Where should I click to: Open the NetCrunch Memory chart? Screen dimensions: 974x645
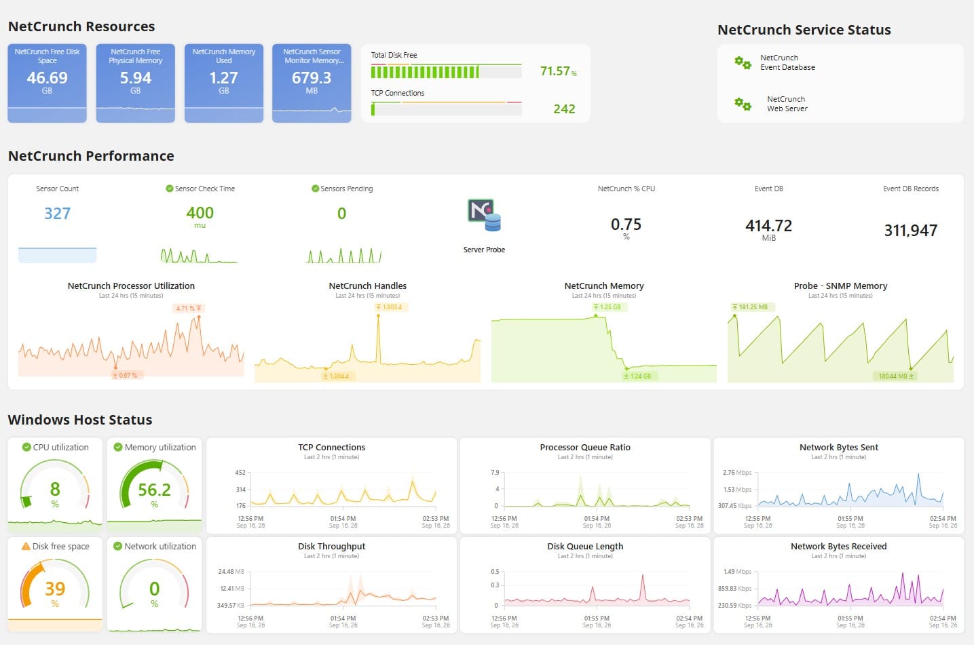pos(604,332)
